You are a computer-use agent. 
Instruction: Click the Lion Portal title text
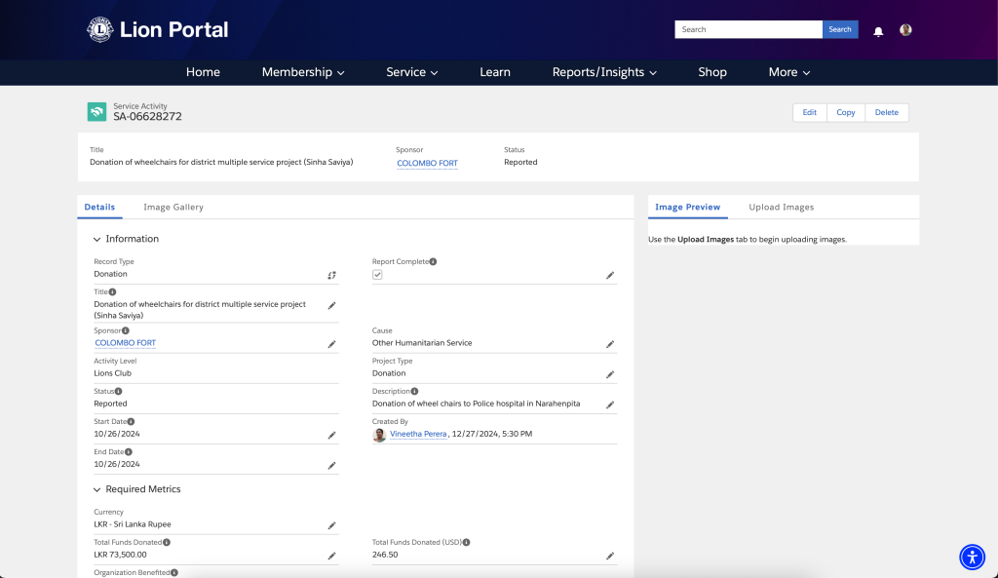[173, 30]
